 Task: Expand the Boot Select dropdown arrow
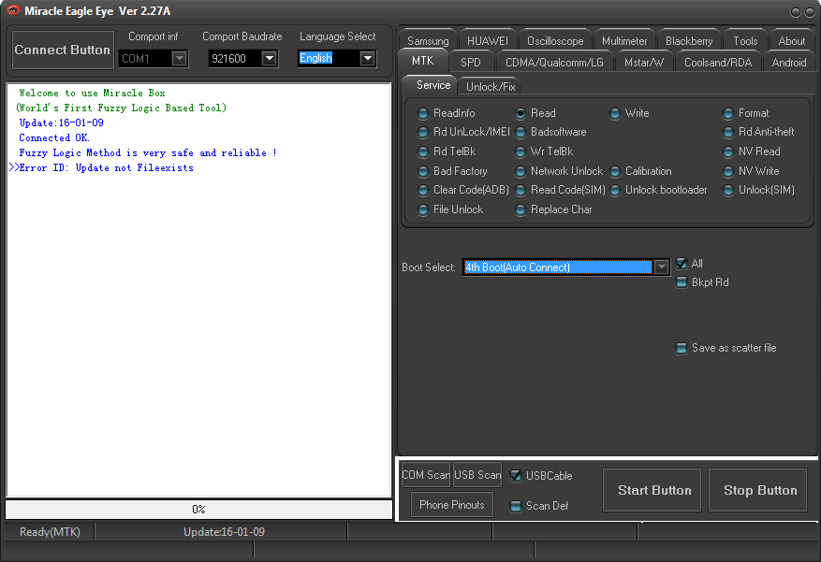pos(661,267)
